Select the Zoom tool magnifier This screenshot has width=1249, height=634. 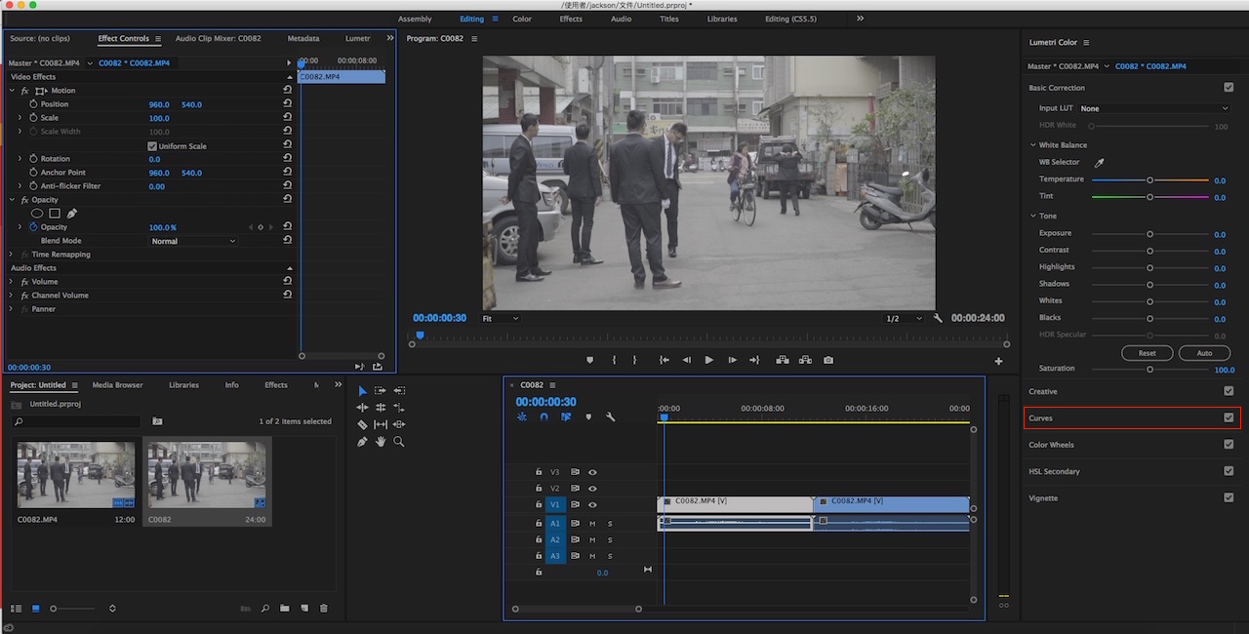(399, 442)
